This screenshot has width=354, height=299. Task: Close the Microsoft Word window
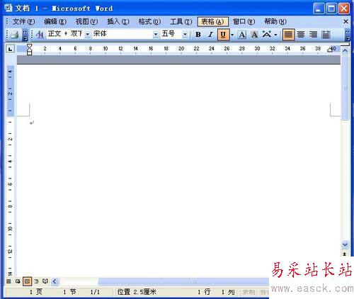344,9
